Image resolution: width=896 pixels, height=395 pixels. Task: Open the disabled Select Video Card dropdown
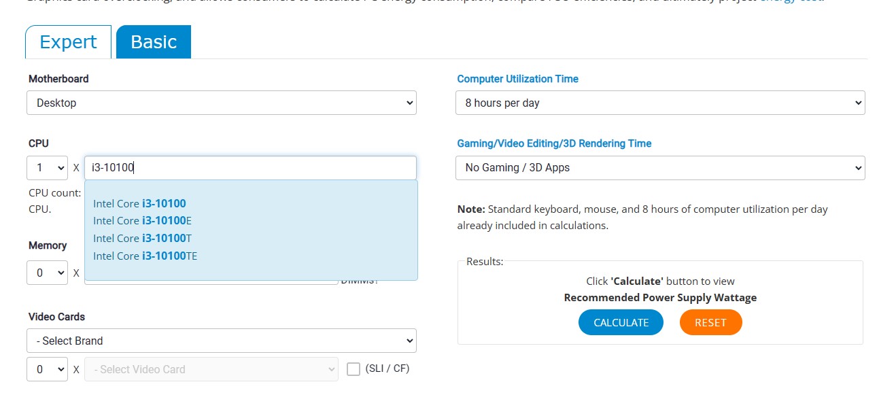(211, 369)
